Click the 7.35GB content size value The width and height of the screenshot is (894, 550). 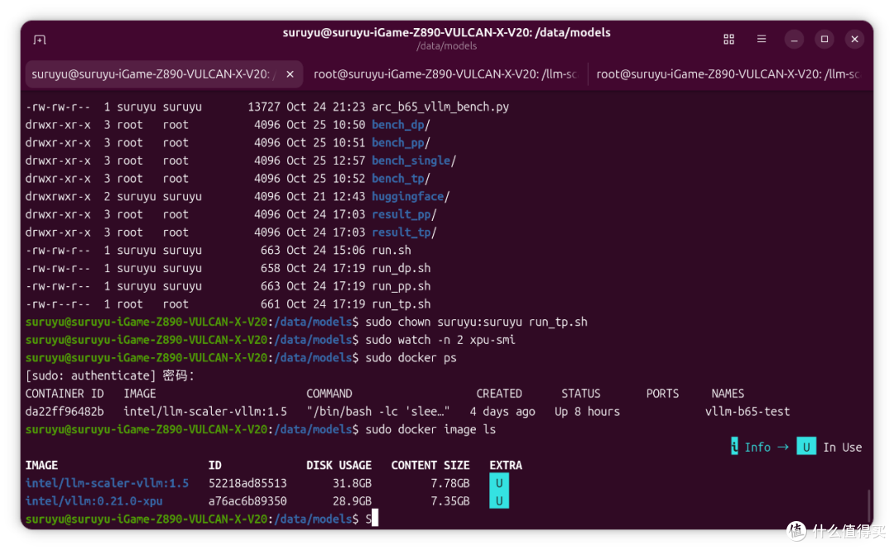point(450,501)
